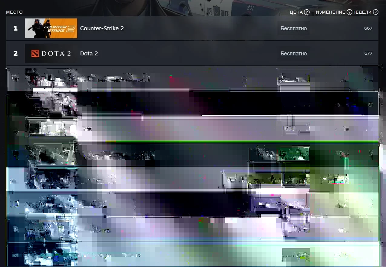Click the Бесплатно price for Dota 2
The height and width of the screenshot is (267, 386).
click(x=293, y=54)
